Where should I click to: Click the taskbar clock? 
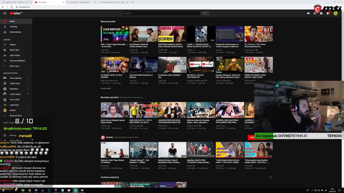pos(332,190)
